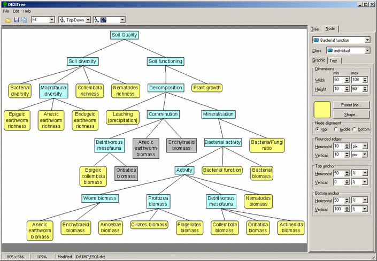
Task: Open the Rounded edges Horizontal unit dropdown
Action: (x=365, y=146)
